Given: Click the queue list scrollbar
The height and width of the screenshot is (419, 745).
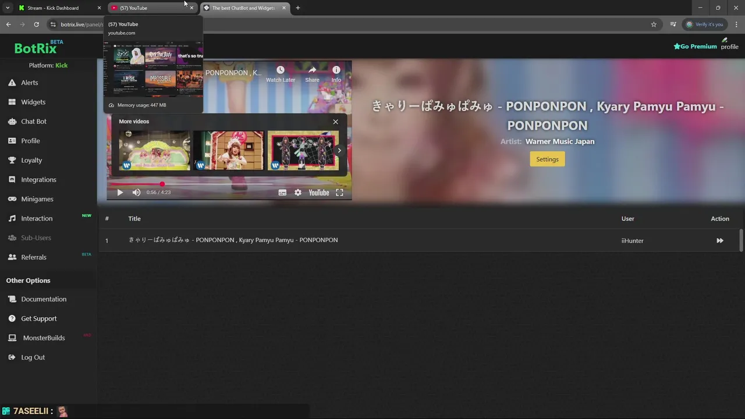Looking at the screenshot, I should 741,240.
